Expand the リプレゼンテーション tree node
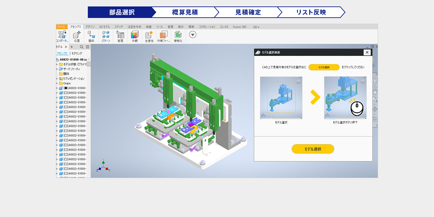This screenshot has width=434, height=217. point(57,79)
